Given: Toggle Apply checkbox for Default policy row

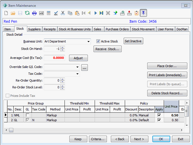Looking at the screenshot, I should point(159,120).
